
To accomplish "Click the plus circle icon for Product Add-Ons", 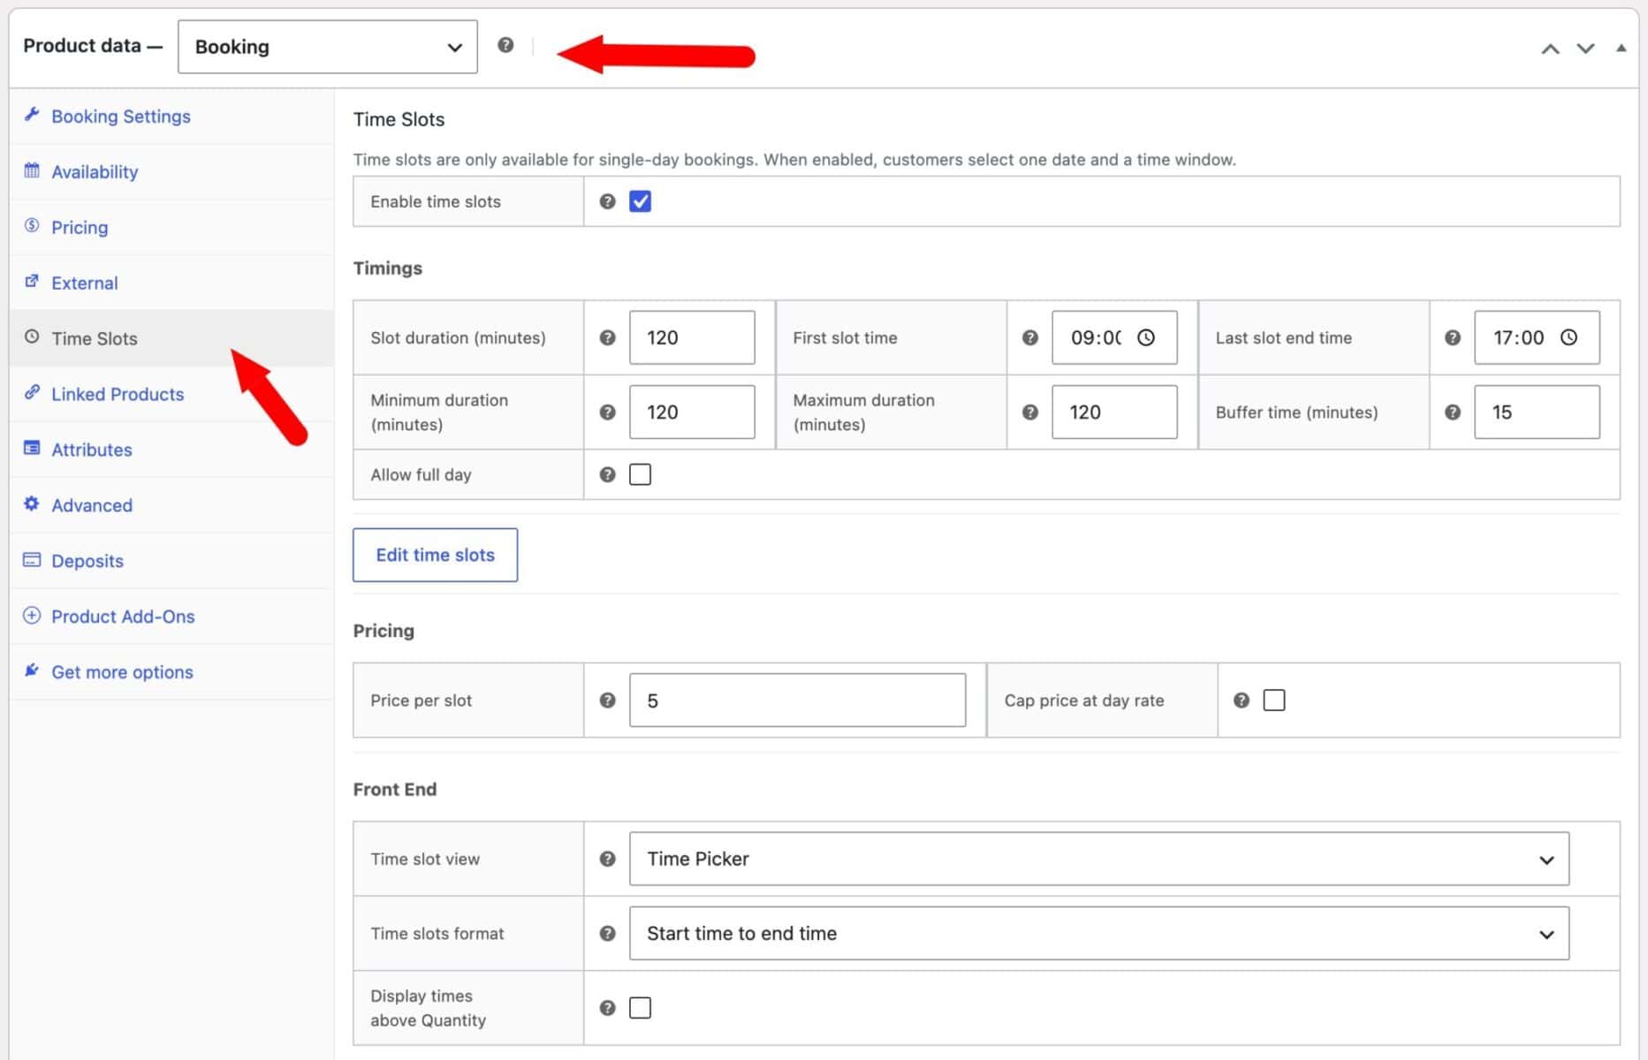I will pyautogui.click(x=32, y=616).
